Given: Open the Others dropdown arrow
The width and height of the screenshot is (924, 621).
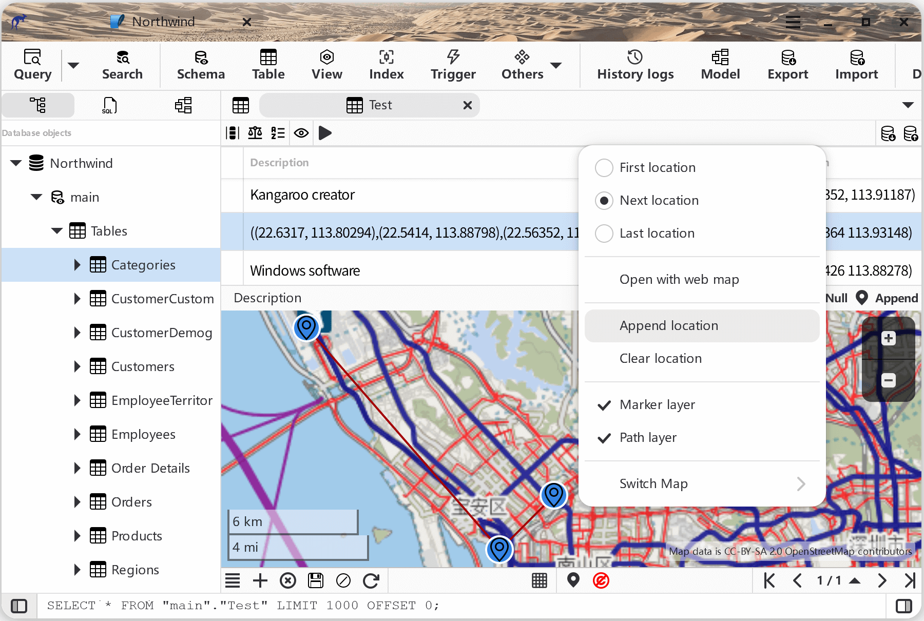Looking at the screenshot, I should coord(556,66).
